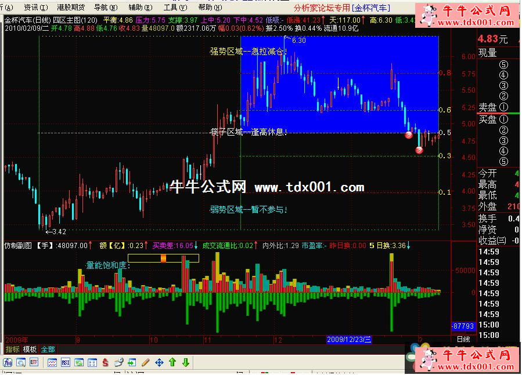The width and height of the screenshot is (522, 375).
Task: Open the 资讯(I) menu
Action: 36,8
